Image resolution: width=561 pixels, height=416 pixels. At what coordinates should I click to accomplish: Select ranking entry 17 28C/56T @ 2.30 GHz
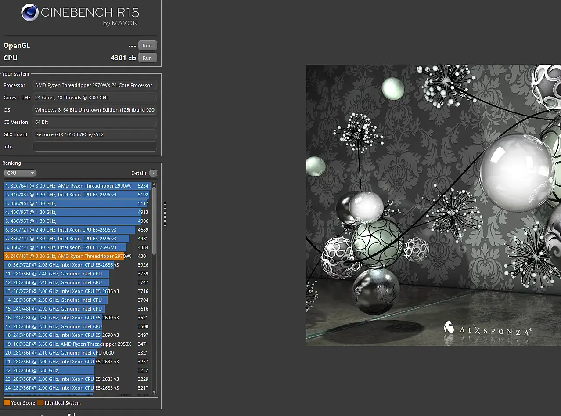[x=77, y=326]
